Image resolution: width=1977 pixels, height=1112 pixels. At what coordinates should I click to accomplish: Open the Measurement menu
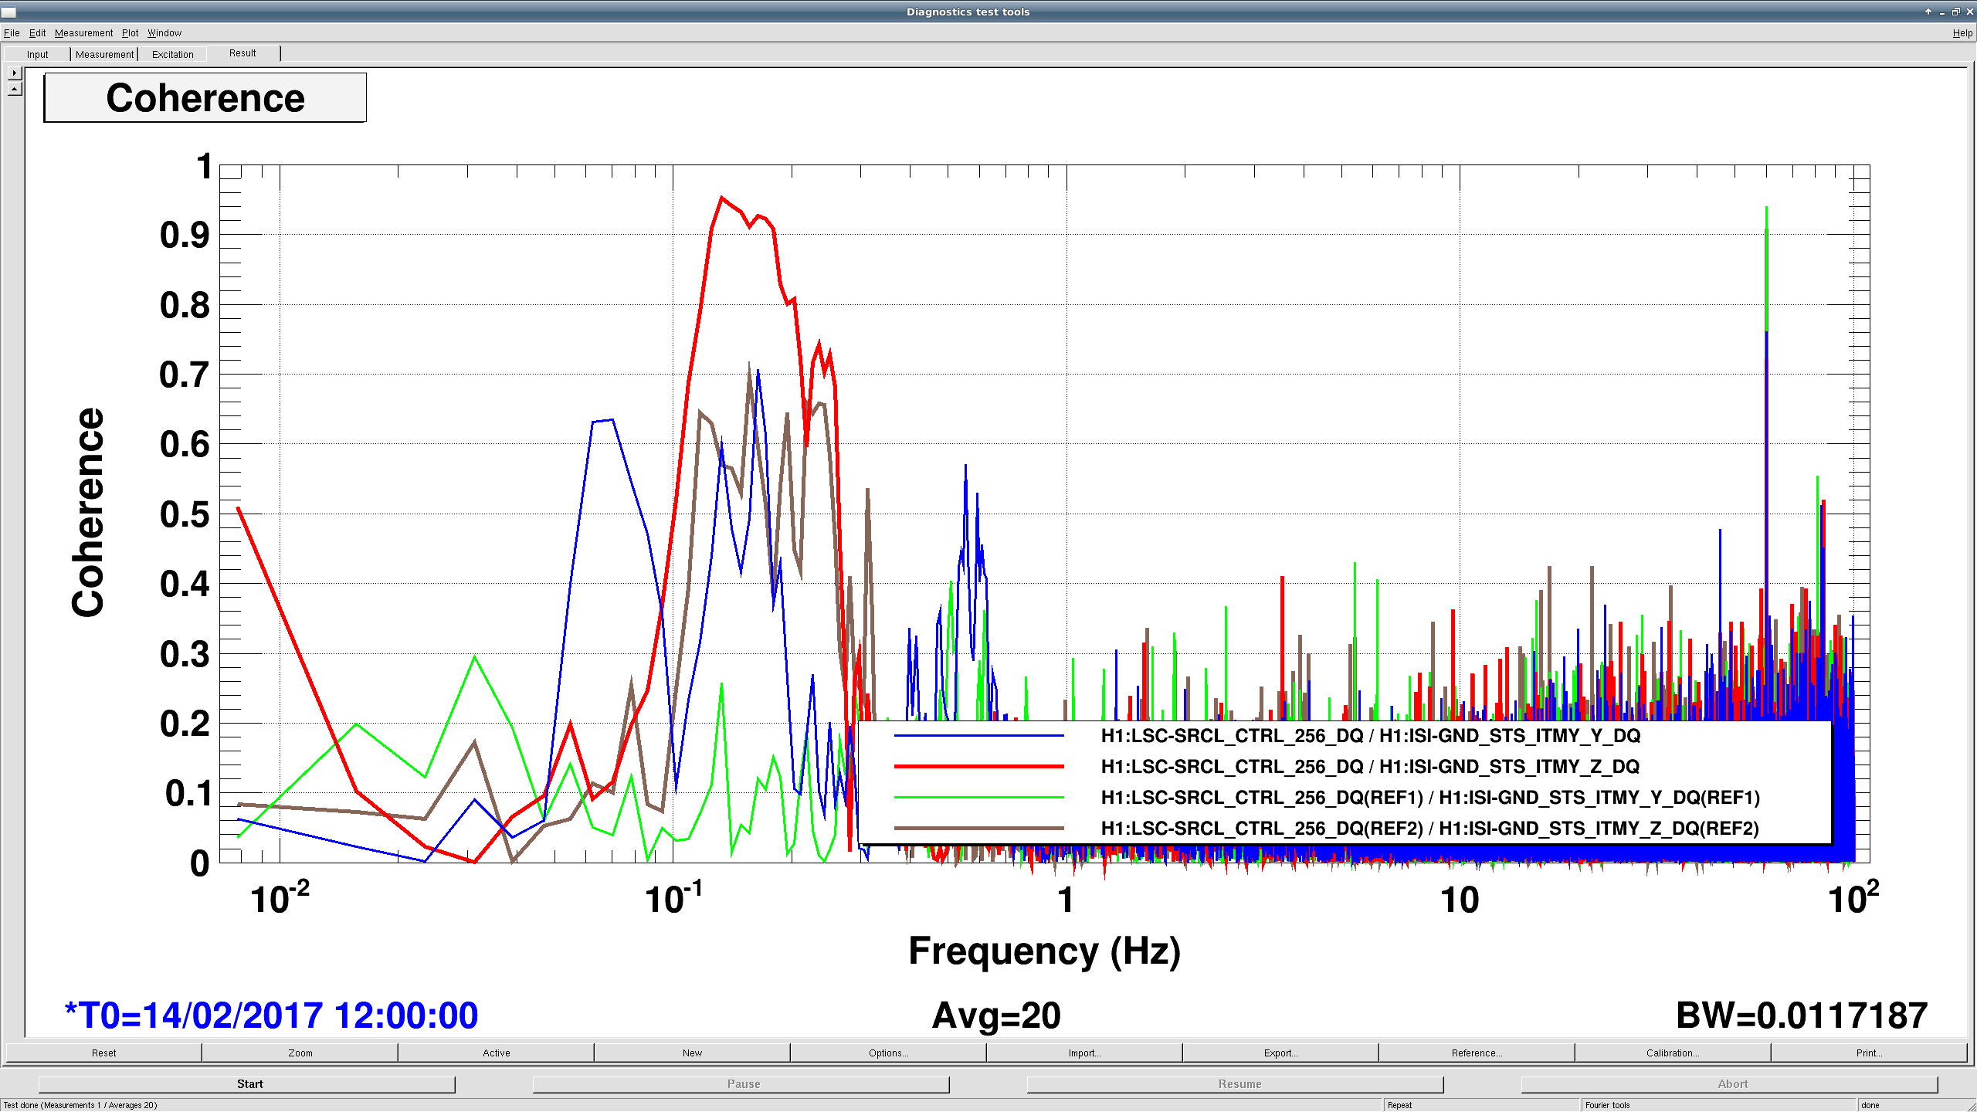(x=83, y=33)
